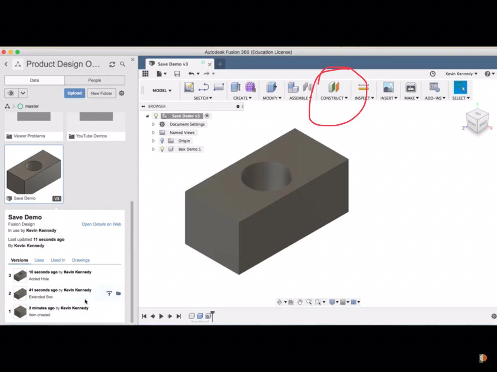Screen dimensions: 497x372
Task: Open the Viewer Problems folder
Action: tap(34, 126)
